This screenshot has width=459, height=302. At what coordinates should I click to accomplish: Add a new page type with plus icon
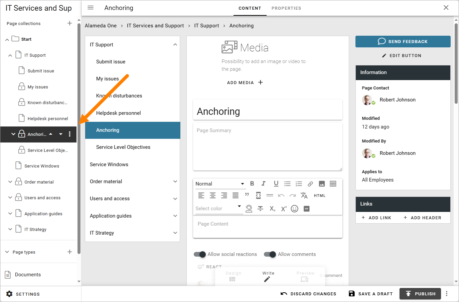69,252
